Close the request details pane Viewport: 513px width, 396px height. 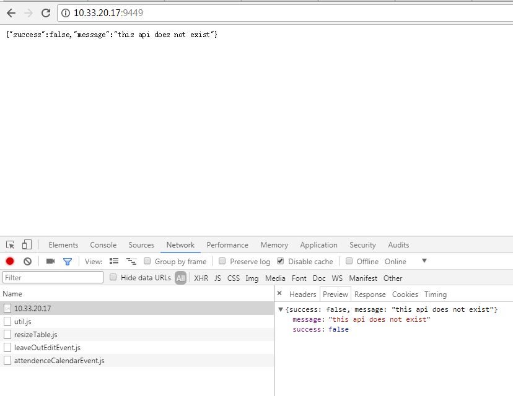click(279, 293)
